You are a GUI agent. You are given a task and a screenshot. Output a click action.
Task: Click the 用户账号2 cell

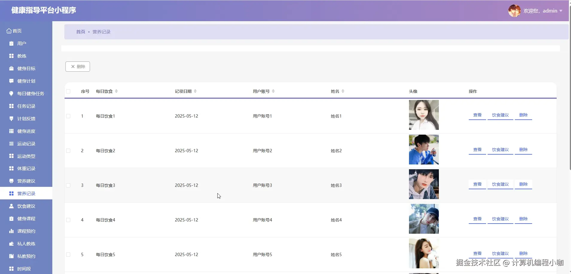click(262, 151)
